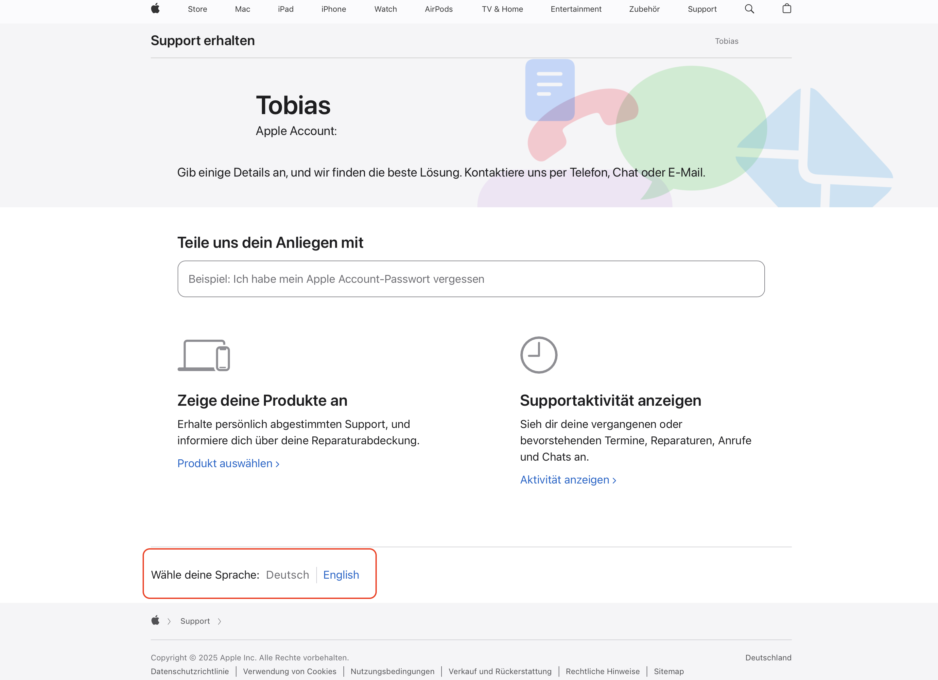
Task: Open the iPhone menu item
Action: (x=333, y=9)
